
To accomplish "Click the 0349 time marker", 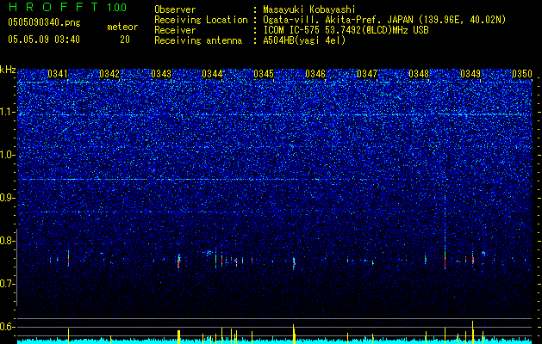I will [470, 74].
